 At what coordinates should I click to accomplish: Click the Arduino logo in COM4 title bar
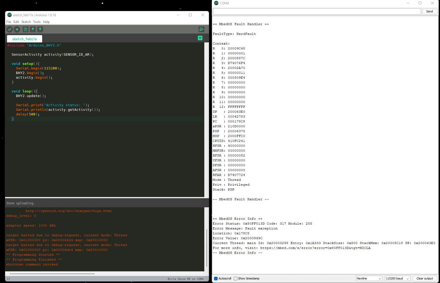tap(216, 3)
